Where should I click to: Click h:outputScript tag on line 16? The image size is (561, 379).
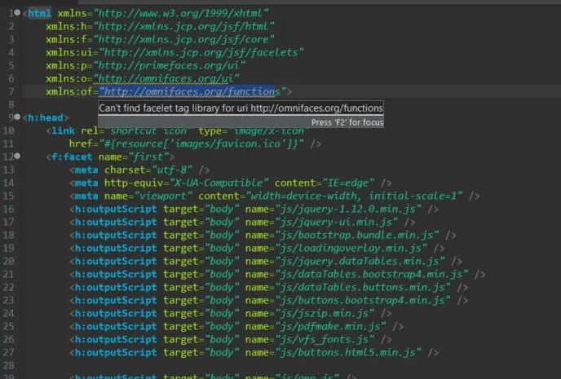pos(116,209)
